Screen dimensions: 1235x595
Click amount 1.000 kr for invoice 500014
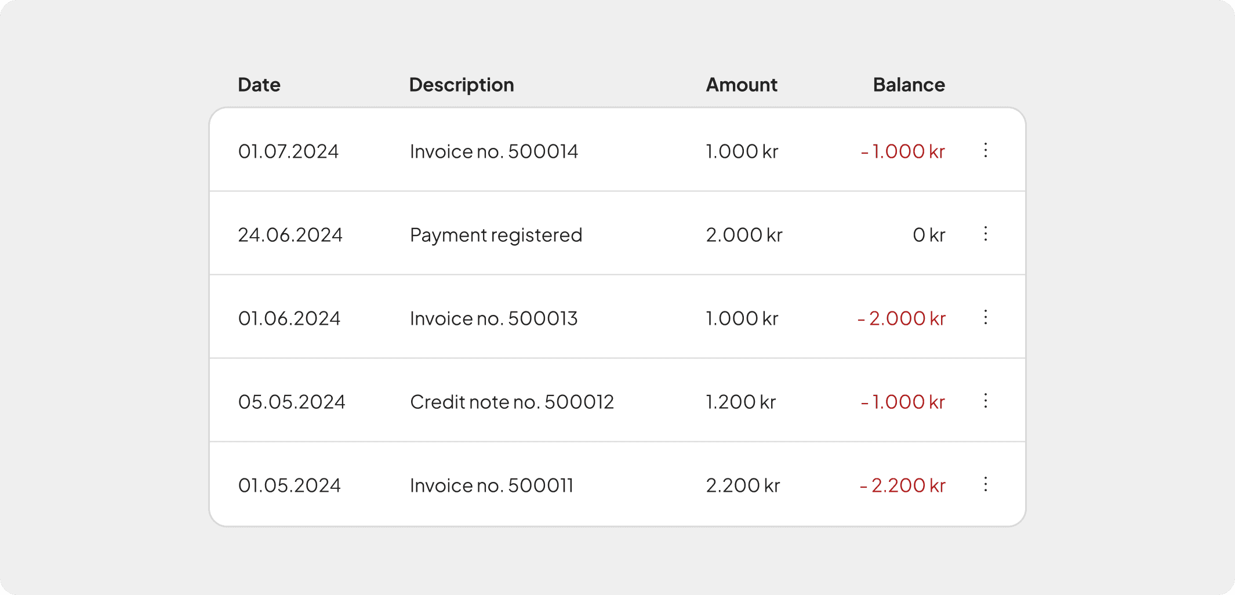click(x=742, y=151)
